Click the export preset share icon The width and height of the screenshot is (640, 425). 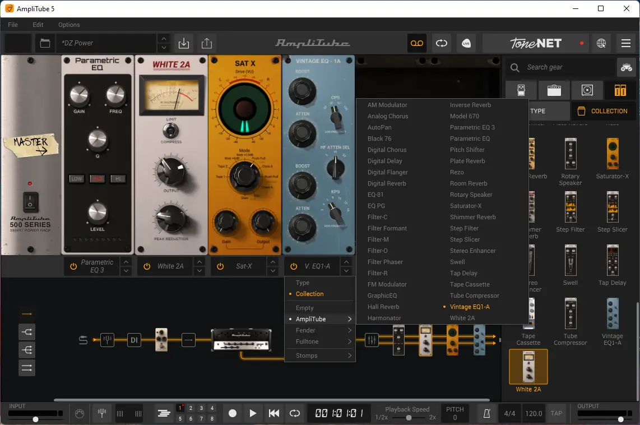[x=206, y=43]
